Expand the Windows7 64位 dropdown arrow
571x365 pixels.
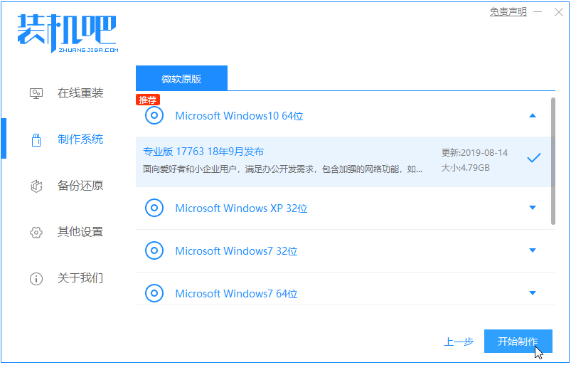point(533,293)
